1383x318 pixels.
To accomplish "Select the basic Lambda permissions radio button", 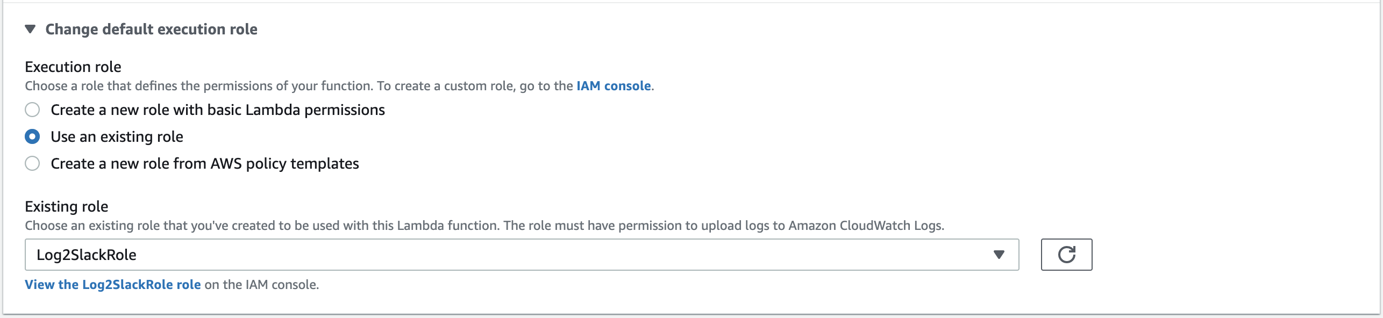I will [32, 110].
